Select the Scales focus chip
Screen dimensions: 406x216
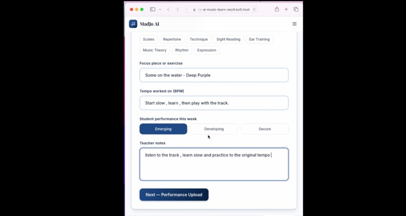149,39
